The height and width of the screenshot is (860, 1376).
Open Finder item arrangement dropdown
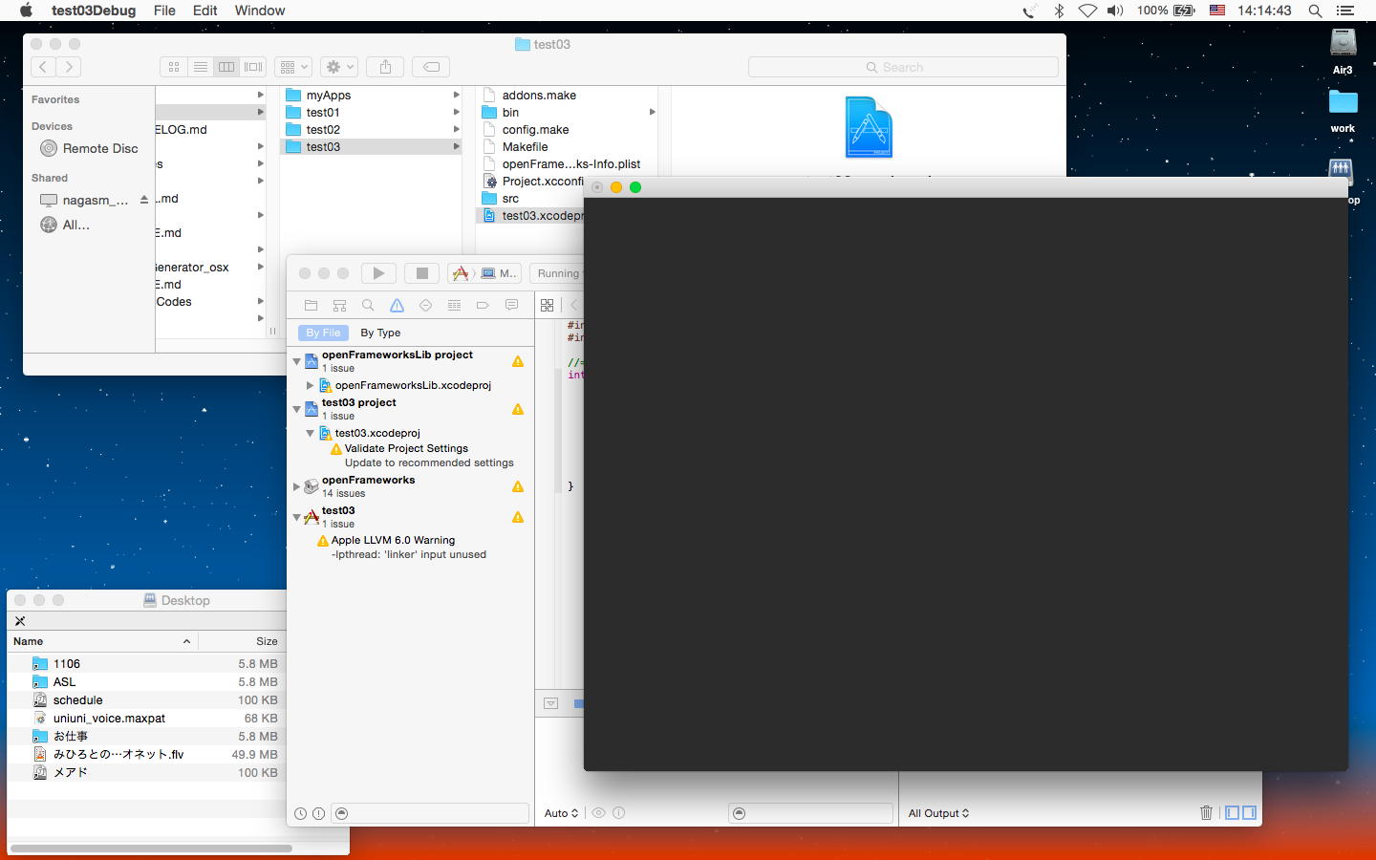(293, 67)
